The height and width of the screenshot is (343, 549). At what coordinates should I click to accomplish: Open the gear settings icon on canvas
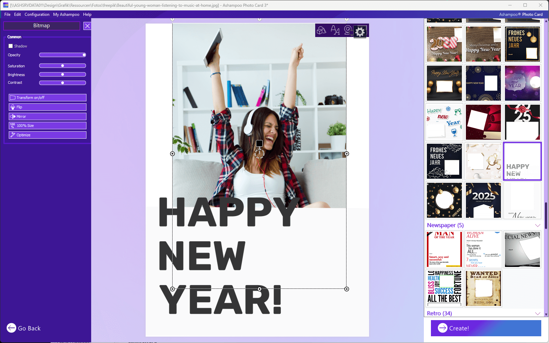(360, 32)
